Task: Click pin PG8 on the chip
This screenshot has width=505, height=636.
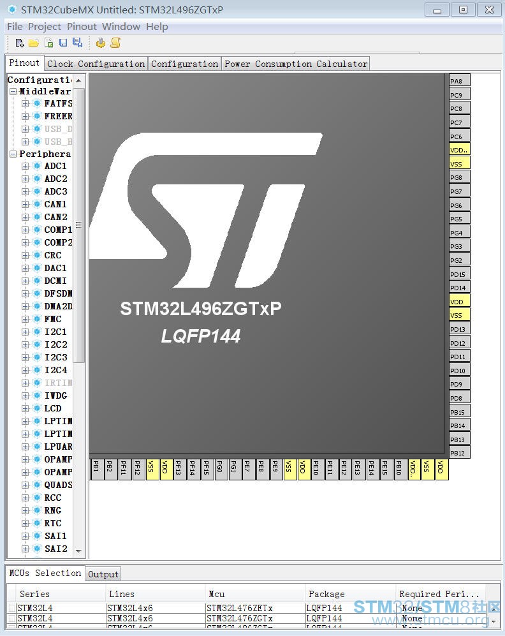Action: click(460, 177)
